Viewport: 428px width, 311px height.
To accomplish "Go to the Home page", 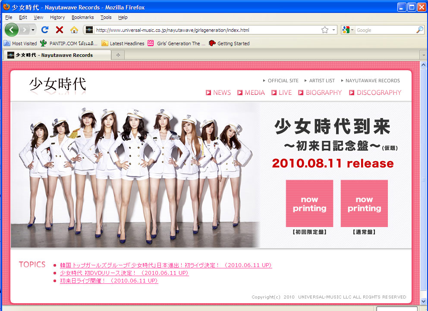I will [74, 30].
